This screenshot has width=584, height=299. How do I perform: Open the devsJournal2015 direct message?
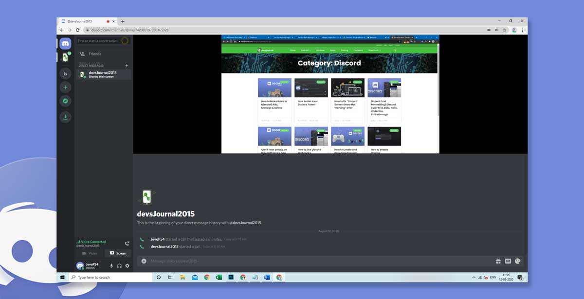[104, 74]
